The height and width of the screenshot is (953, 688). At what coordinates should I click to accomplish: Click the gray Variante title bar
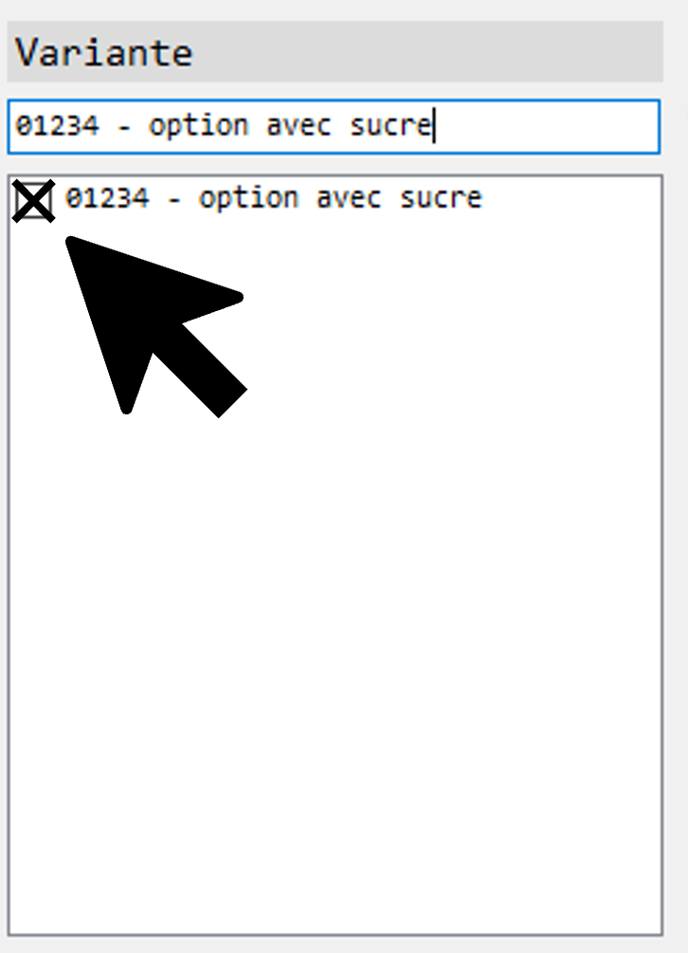335,51
